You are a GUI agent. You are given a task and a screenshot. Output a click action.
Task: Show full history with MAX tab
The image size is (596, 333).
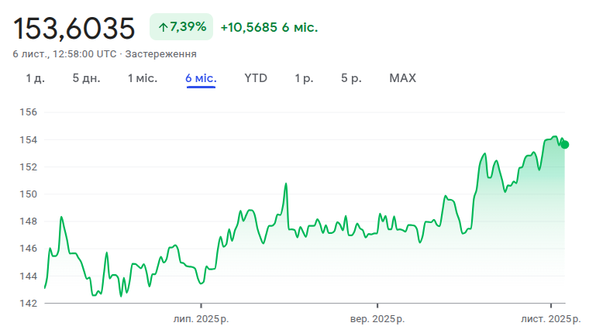click(x=402, y=78)
